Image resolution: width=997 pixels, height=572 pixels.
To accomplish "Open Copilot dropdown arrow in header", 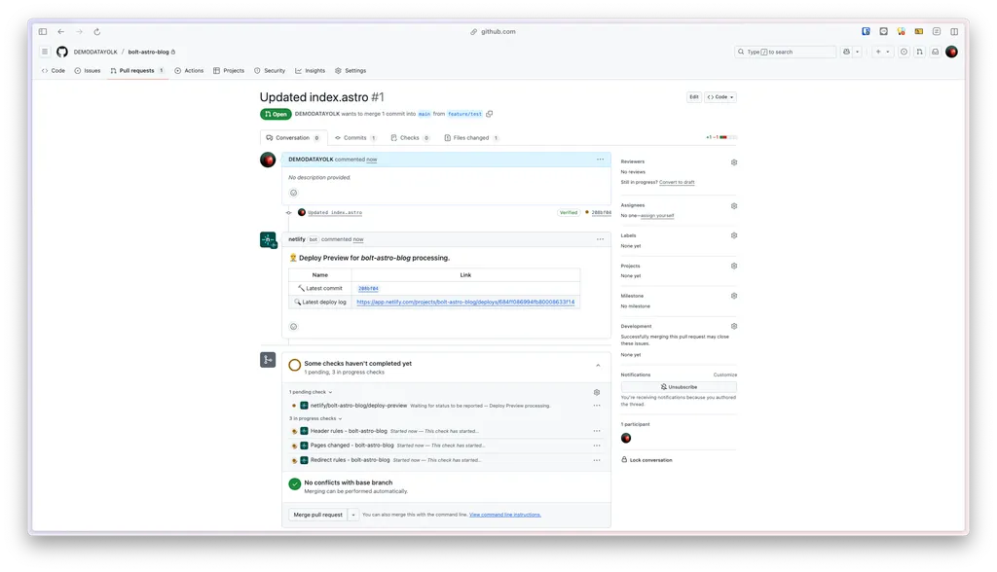I will point(857,52).
